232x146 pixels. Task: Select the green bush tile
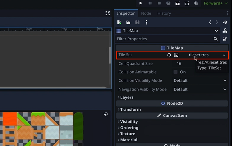click(x=78, y=126)
